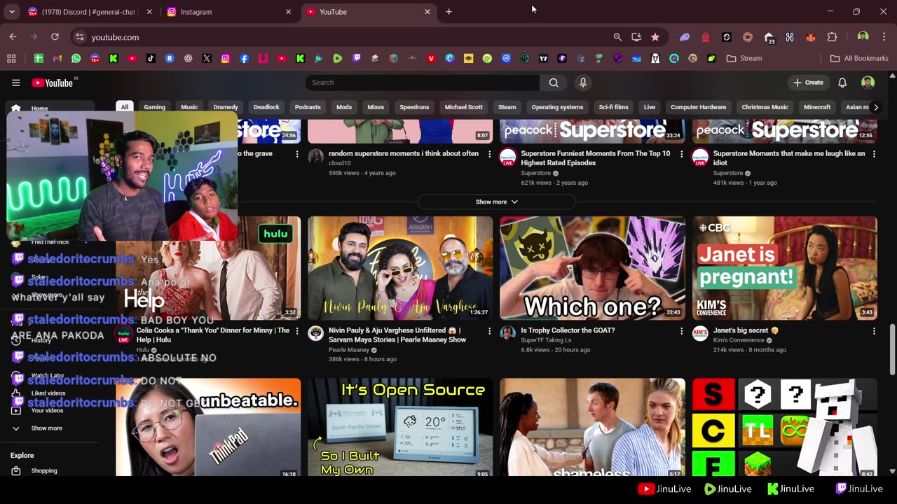Open the TikTok bookmark icon
Image resolution: width=897 pixels, height=504 pixels.
click(151, 59)
